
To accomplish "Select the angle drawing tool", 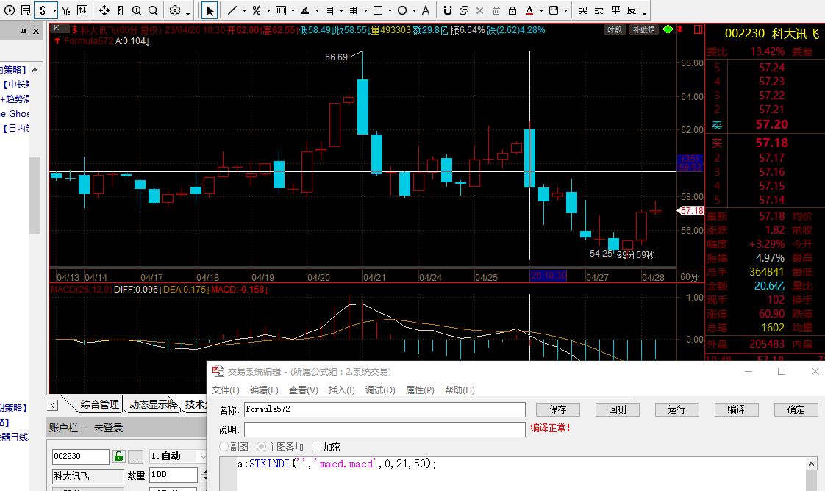I will coord(305,10).
